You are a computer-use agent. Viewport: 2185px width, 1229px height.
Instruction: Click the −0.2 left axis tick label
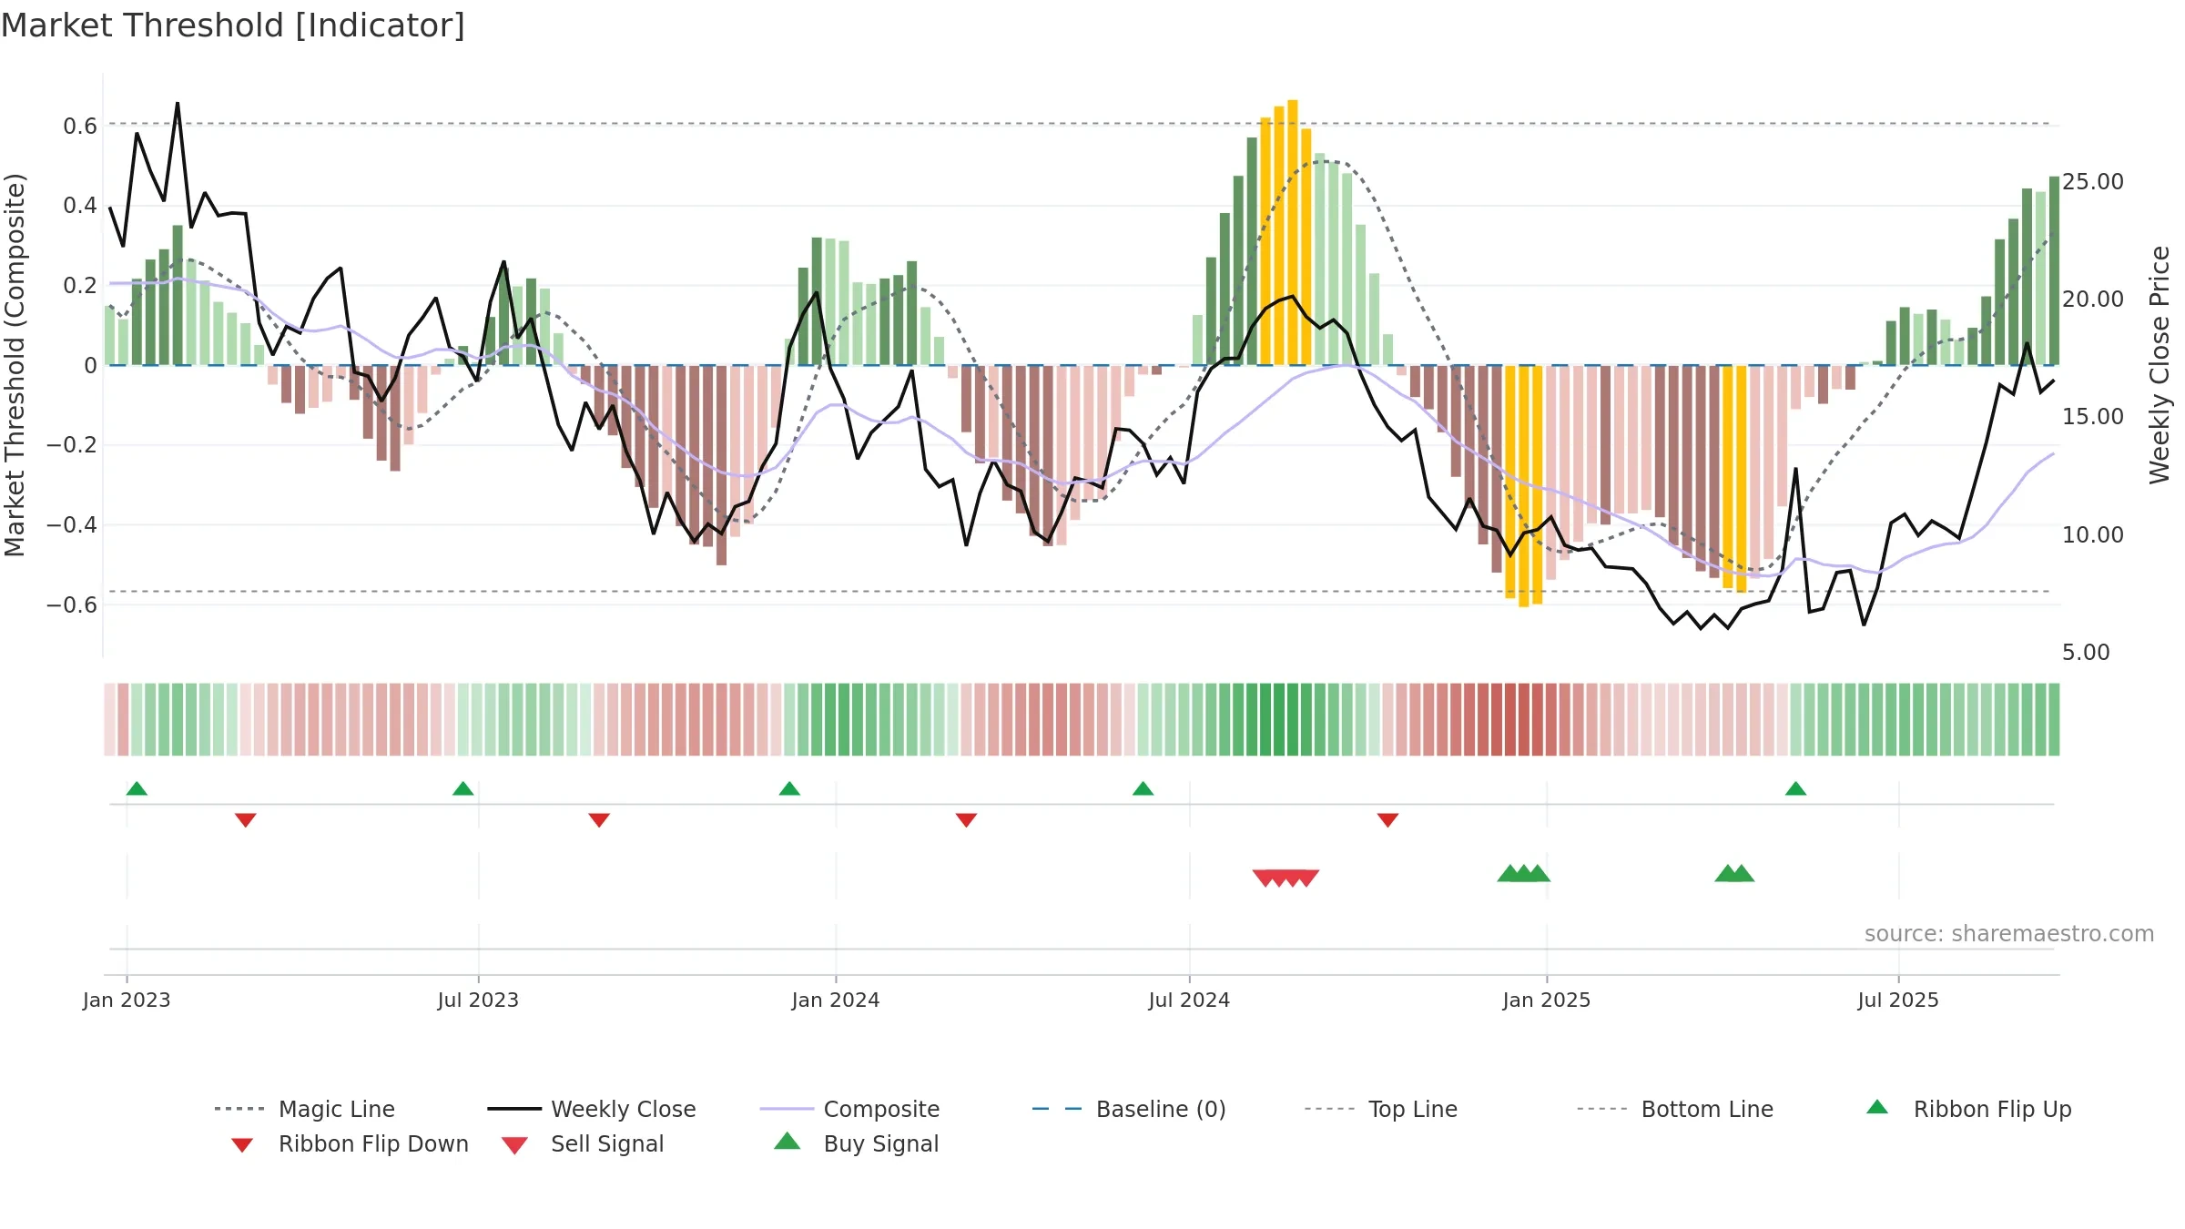(72, 444)
